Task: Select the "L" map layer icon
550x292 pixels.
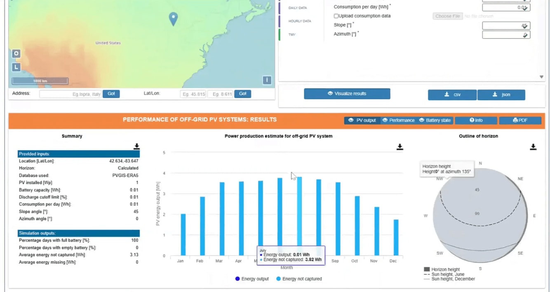Action: coord(16,66)
